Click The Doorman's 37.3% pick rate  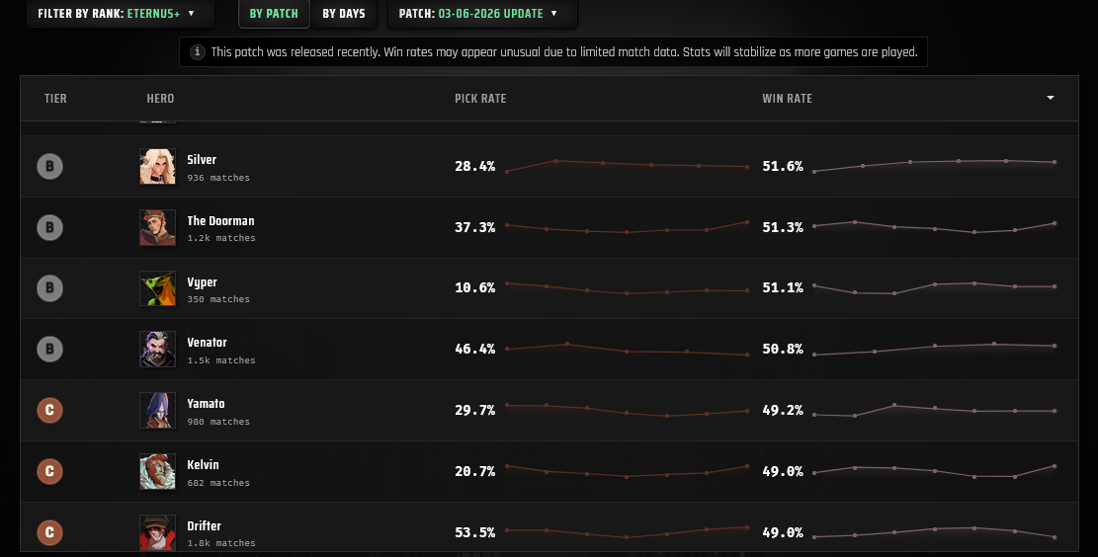474,227
